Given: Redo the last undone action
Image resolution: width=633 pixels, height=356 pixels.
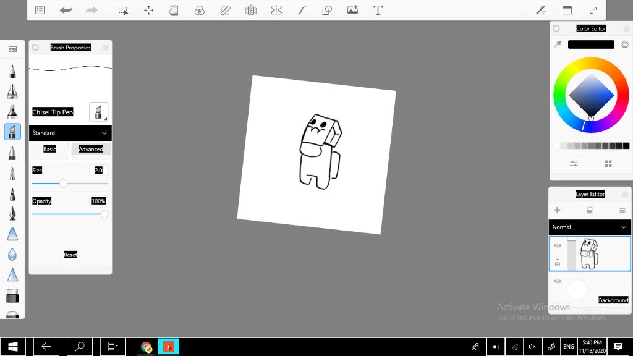Looking at the screenshot, I should pyautogui.click(x=91, y=10).
